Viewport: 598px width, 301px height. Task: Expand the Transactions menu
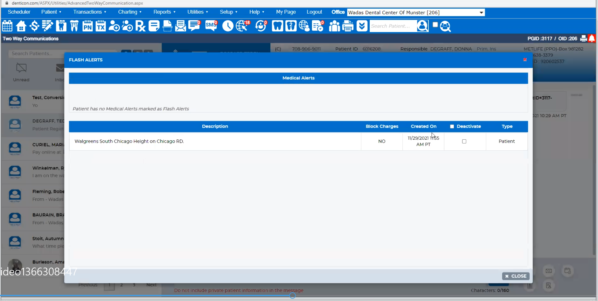point(90,12)
